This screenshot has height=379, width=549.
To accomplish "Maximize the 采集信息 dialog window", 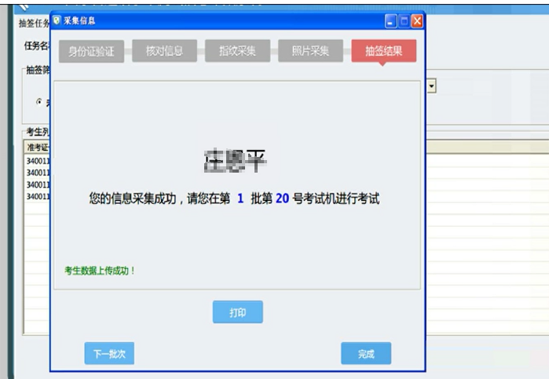I will point(404,21).
